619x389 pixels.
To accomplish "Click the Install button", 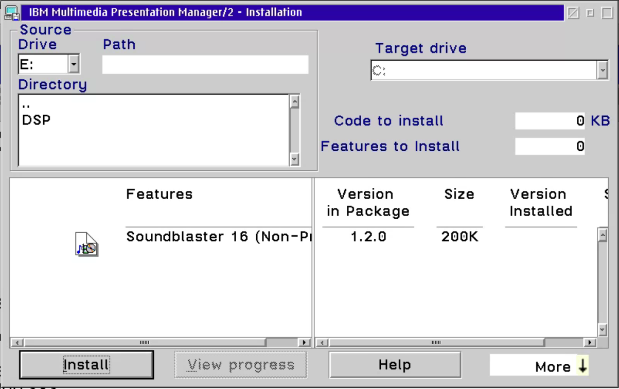I will (x=86, y=365).
